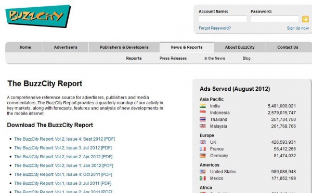Screen dimensions: 312x193
Task: Click the BuzzCity logo
Action: (x=38, y=16)
